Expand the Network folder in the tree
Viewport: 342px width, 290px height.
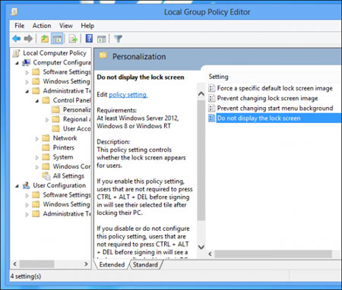pyautogui.click(x=37, y=138)
